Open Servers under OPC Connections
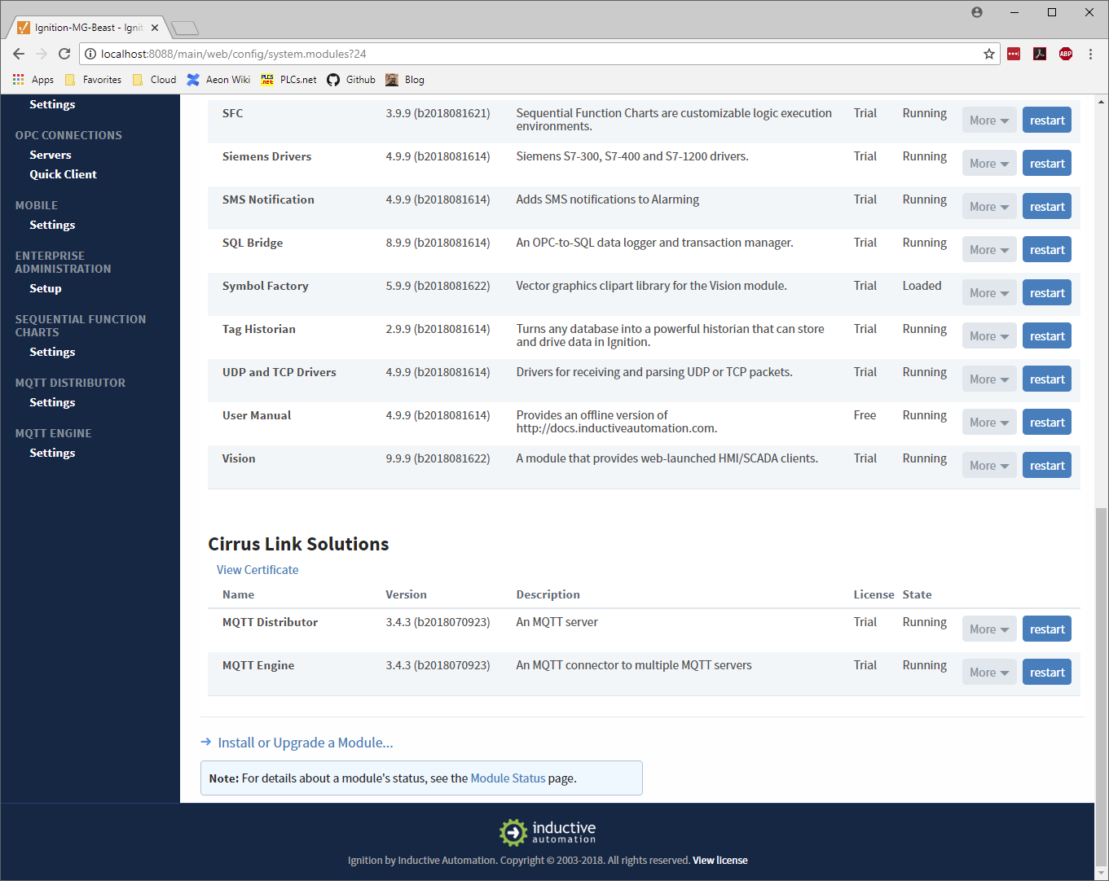Screen dimensions: 1109x881 [x=51, y=155]
